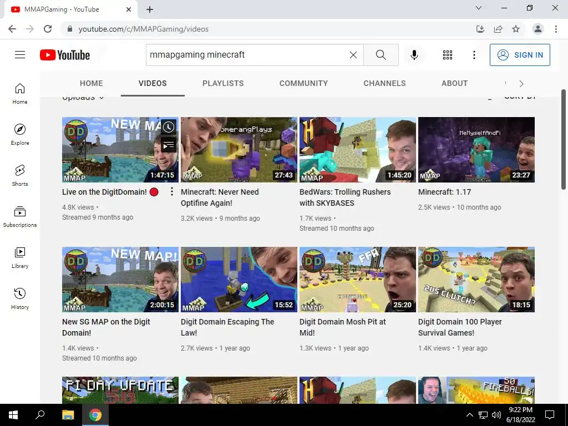Go back with the browser back arrow
This screenshot has width=568, height=426.
tap(12, 29)
